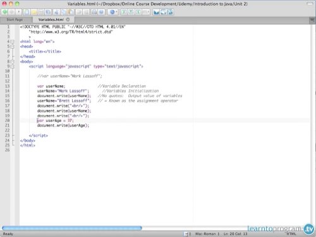The image size is (316, 237).
Task: Copy the selection from the toolbar
Action: coord(63,12)
